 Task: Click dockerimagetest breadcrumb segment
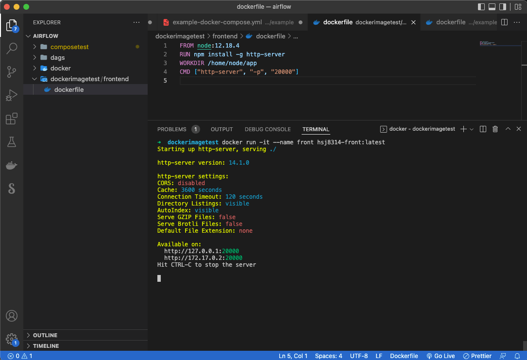click(x=180, y=36)
